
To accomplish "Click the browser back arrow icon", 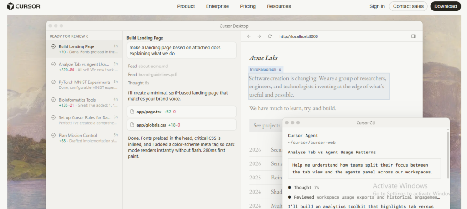I will [x=249, y=36].
